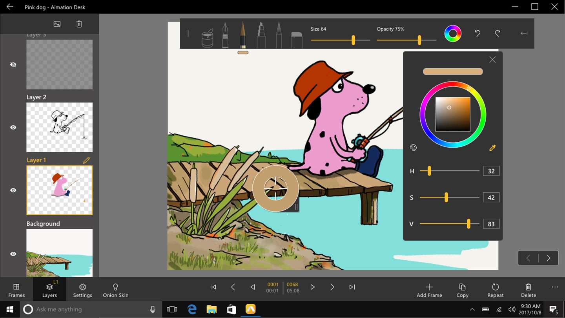The height and width of the screenshot is (318, 565).
Task: Open the more options ellipsis menu
Action: point(555,287)
